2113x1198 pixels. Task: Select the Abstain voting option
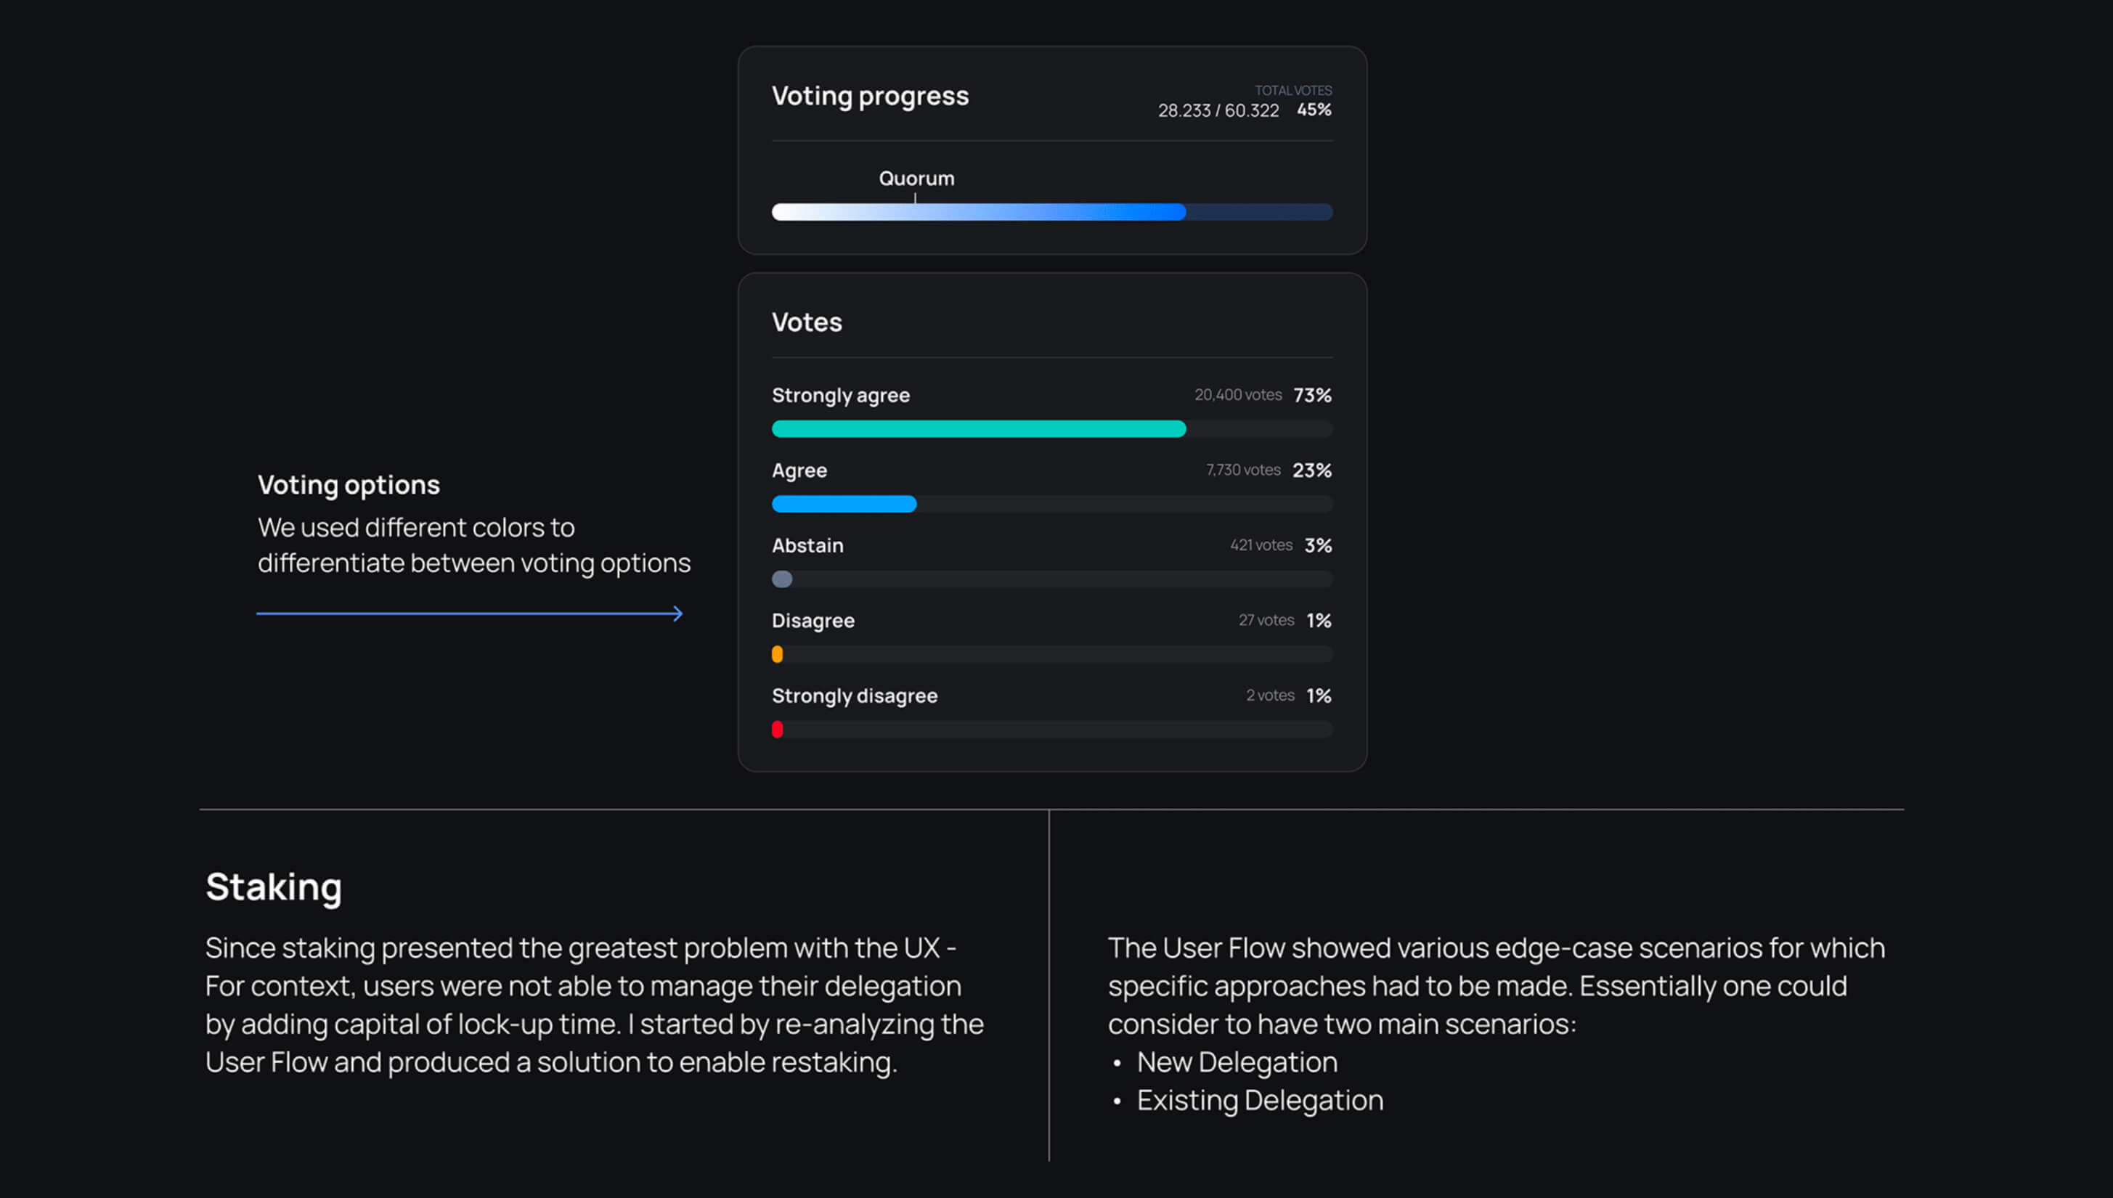(x=807, y=545)
